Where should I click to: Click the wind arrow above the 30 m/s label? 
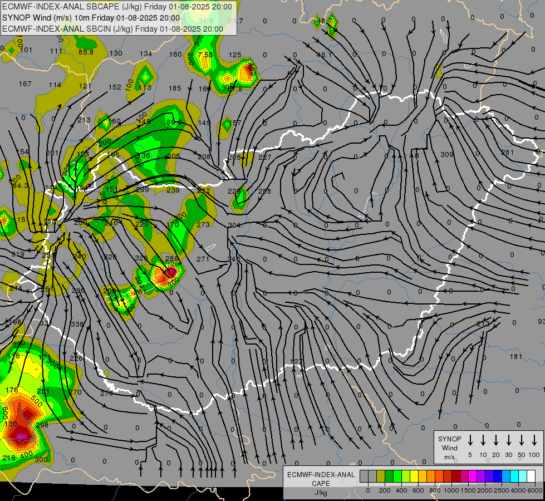coord(508,440)
